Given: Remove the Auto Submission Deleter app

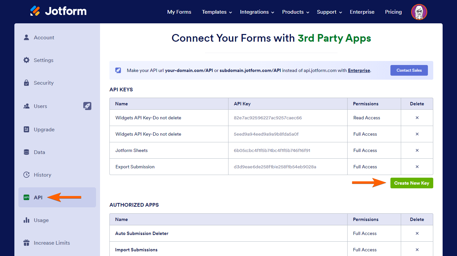Looking at the screenshot, I should [417, 233].
